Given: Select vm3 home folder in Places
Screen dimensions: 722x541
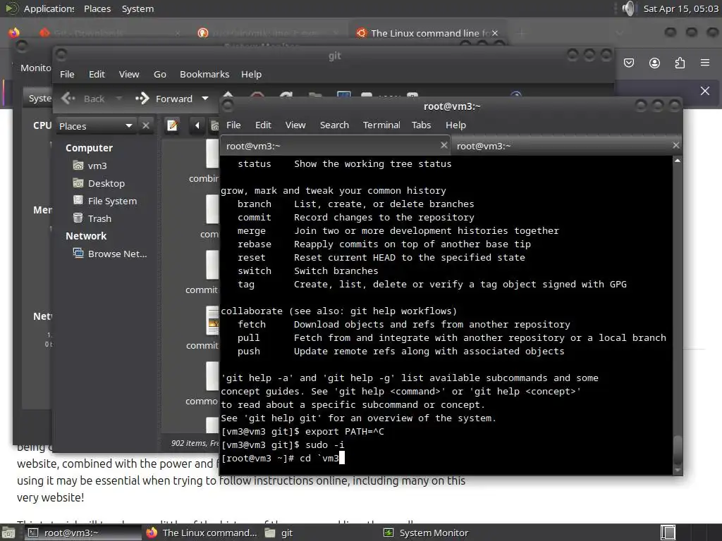Looking at the screenshot, I should pos(90,166).
